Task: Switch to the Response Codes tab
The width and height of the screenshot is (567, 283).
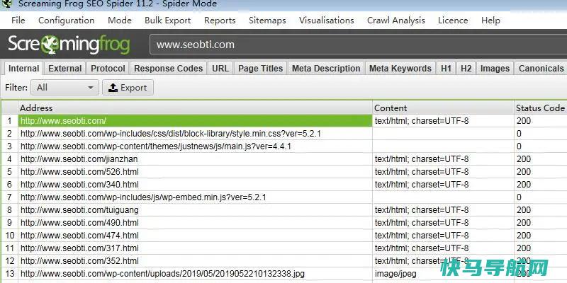Action: coord(168,68)
